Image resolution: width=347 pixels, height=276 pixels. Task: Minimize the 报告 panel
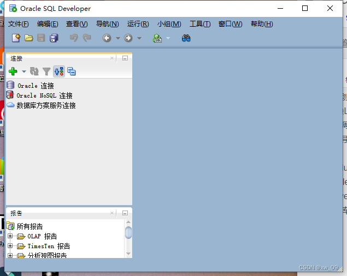point(125,213)
